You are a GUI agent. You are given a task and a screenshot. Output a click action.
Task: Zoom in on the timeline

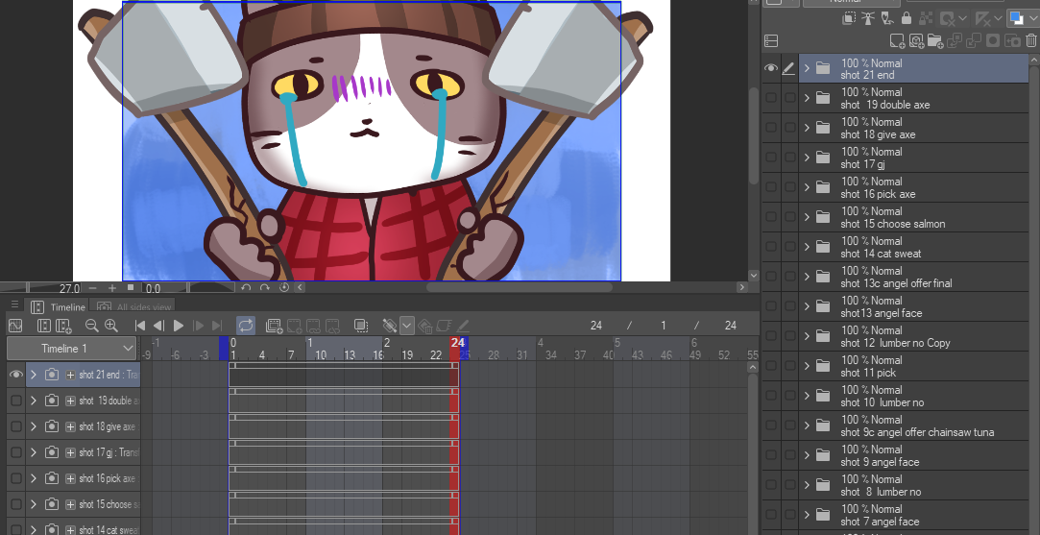(x=111, y=326)
